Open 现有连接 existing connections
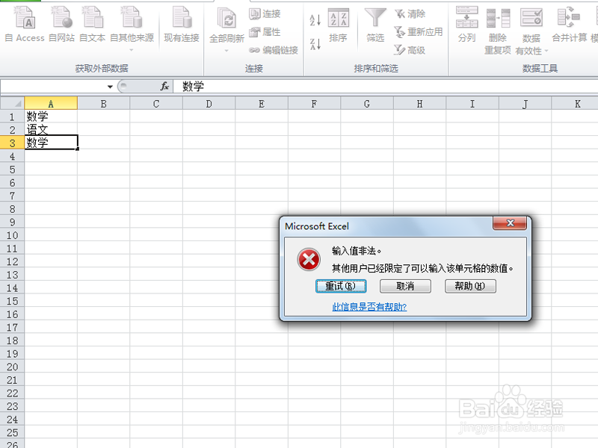 click(182, 24)
